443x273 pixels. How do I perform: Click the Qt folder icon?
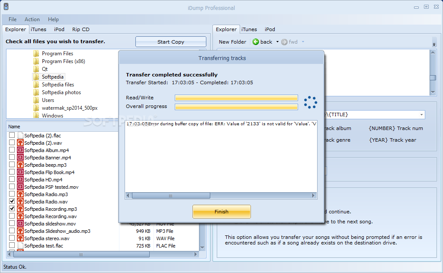click(x=36, y=69)
